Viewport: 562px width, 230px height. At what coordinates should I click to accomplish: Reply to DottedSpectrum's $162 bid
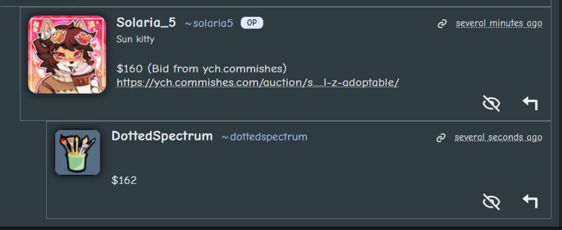[530, 201]
